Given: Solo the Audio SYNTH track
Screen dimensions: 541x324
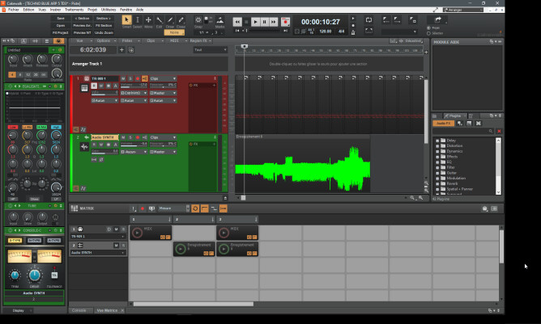Looking at the screenshot, I should point(130,137).
